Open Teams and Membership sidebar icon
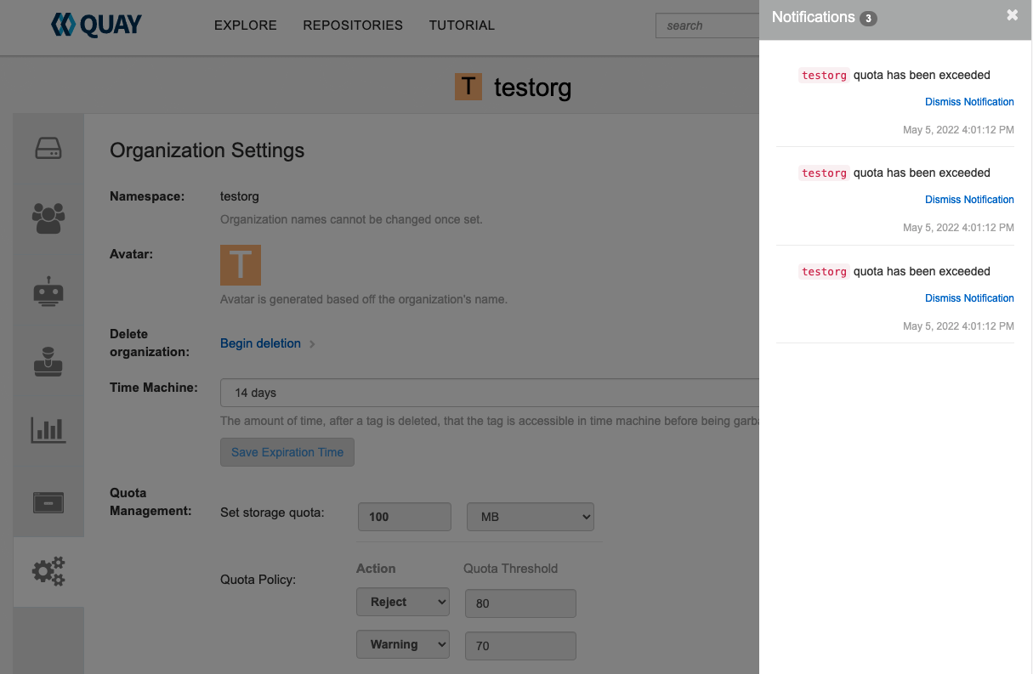 48,218
